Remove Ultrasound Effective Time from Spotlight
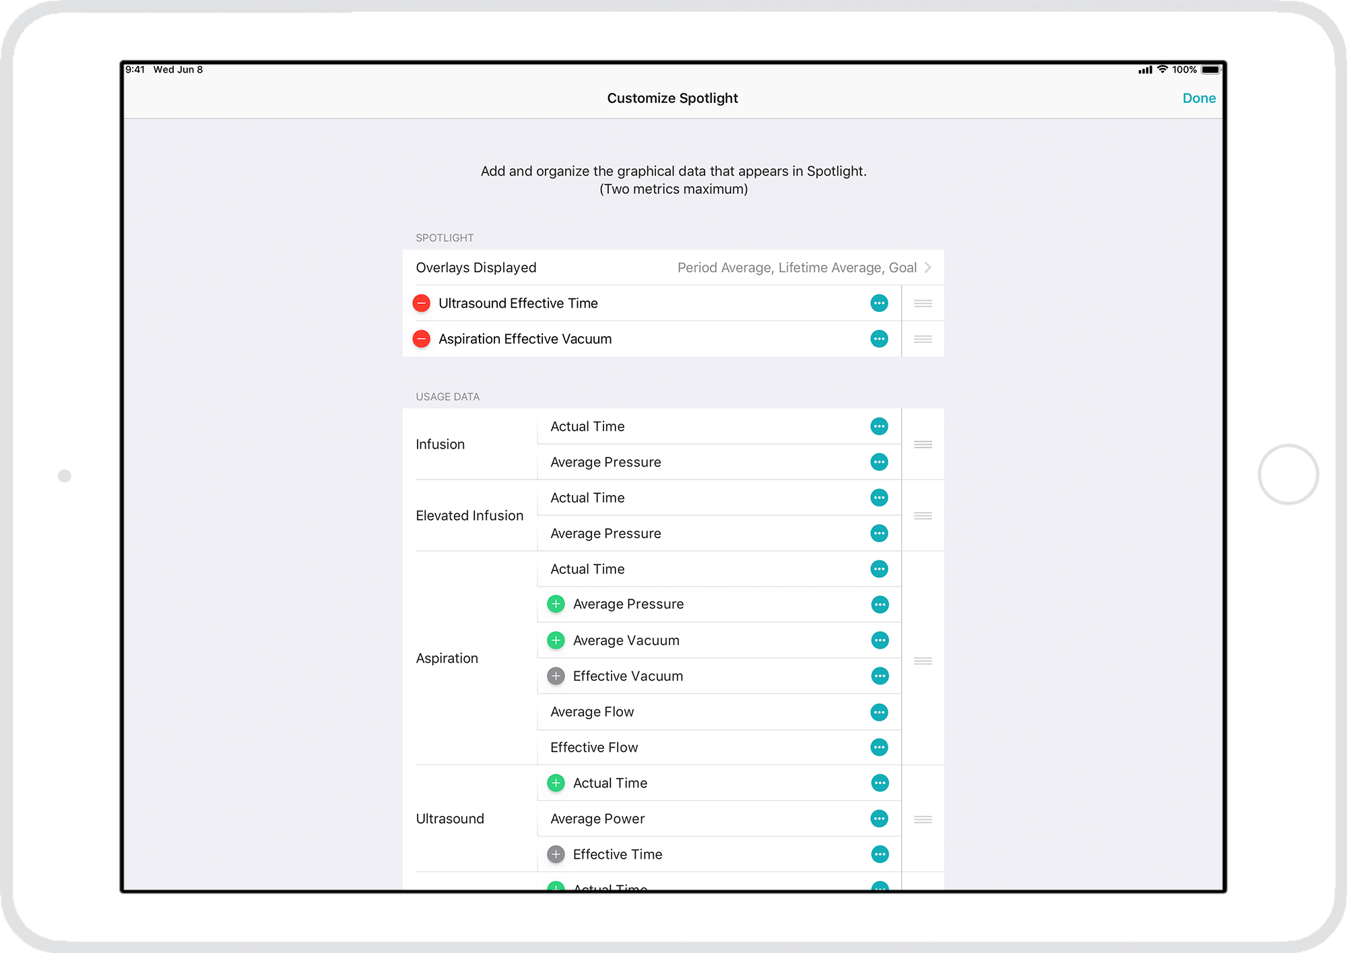This screenshot has width=1347, height=953. 422,303
